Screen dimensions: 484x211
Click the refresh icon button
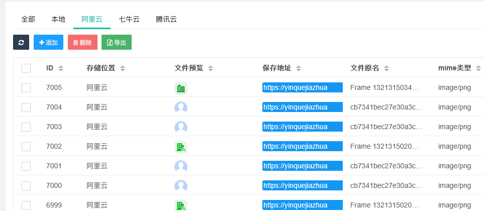[21, 43]
